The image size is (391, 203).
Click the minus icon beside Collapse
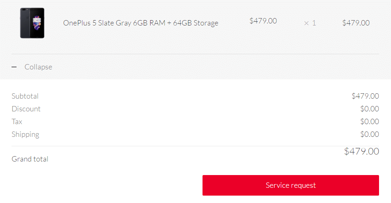pos(14,67)
